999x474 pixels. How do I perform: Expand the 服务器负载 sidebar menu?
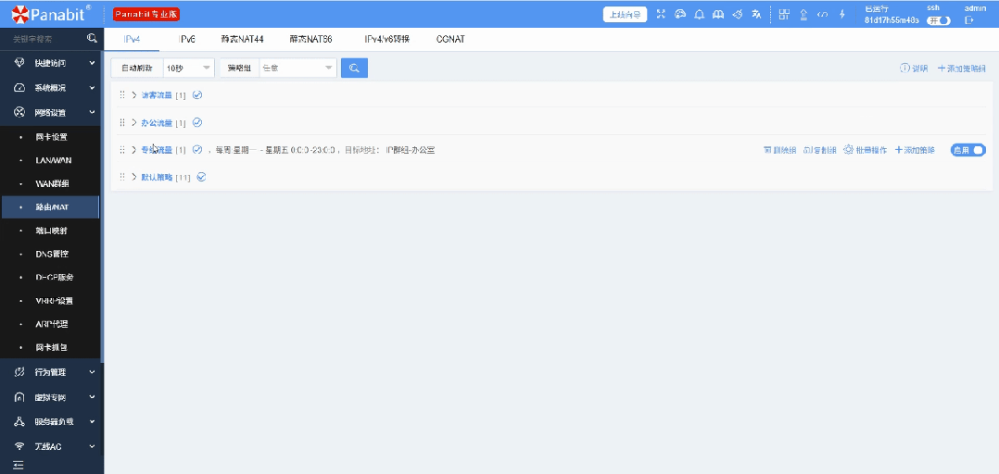[x=51, y=421]
